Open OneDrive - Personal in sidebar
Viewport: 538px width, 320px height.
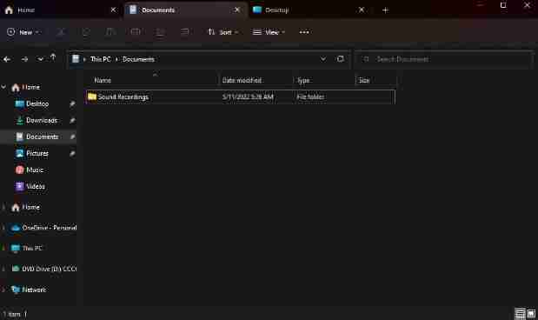[49, 228]
